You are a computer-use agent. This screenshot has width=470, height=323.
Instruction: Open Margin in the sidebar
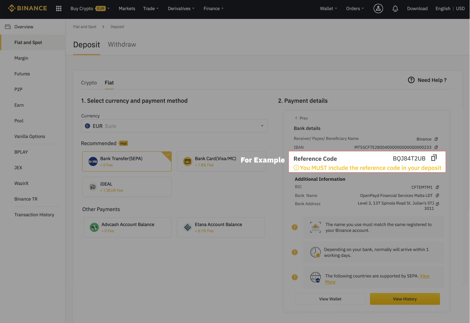point(21,58)
